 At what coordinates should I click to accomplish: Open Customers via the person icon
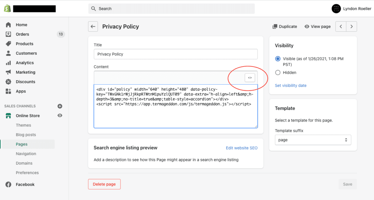8,53
